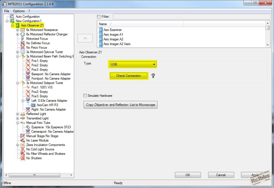Image resolution: width=274 pixels, height=188 pixels.
Task: Click the AxioCam HR R3 camera icon
Action: pyautogui.click(x=33, y=105)
